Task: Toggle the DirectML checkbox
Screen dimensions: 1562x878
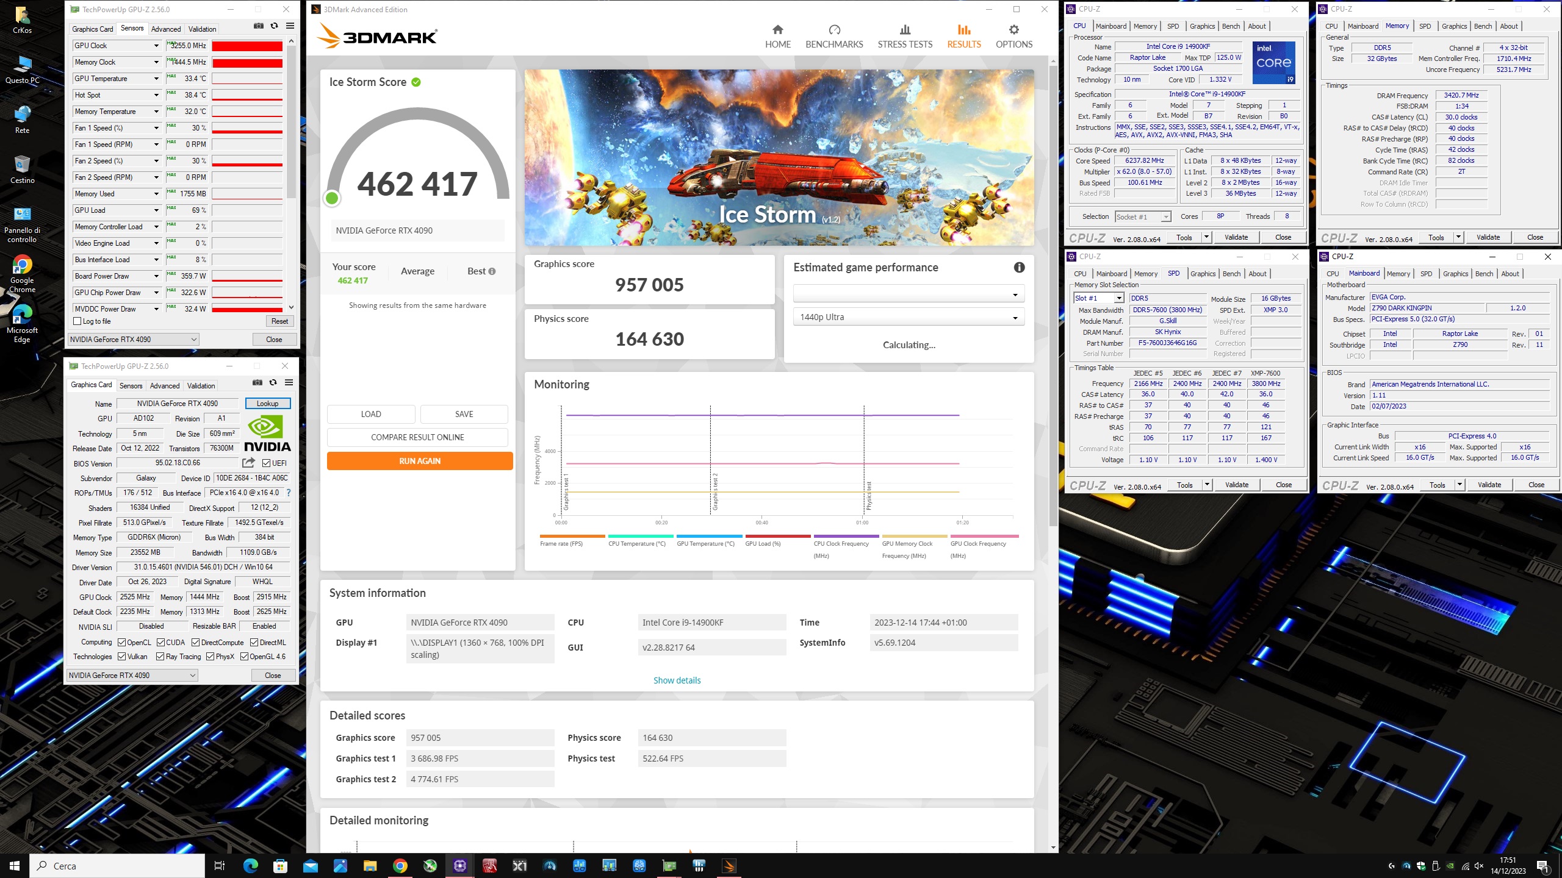Action: [x=254, y=643]
